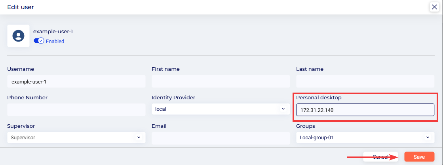Click the Personal desktop IP address field
The width and height of the screenshot is (443, 165).
365,110
